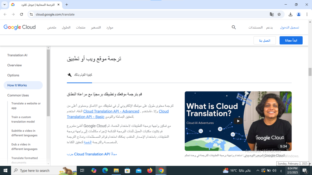Open Subtitle a video in different languages
This screenshot has width=312, height=175.
tap(24, 133)
